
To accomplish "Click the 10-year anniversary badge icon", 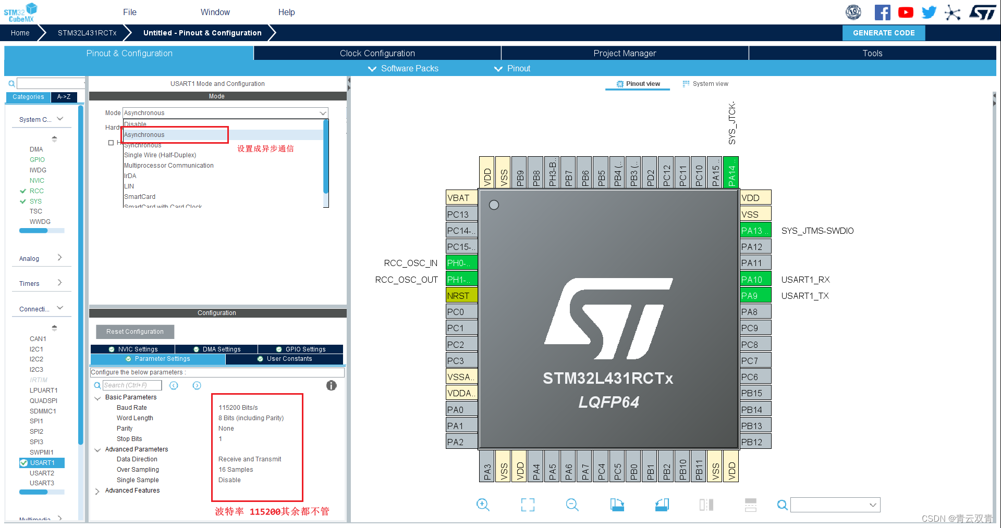I will click(x=853, y=12).
